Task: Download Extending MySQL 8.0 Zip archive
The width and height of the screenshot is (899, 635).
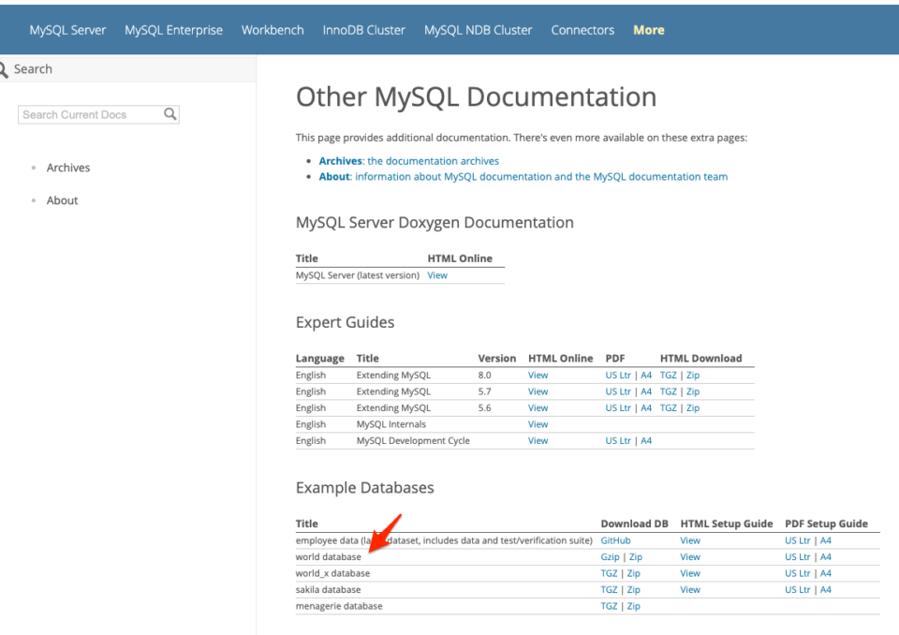Action: pos(693,376)
